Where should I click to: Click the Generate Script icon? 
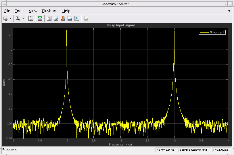point(86,18)
